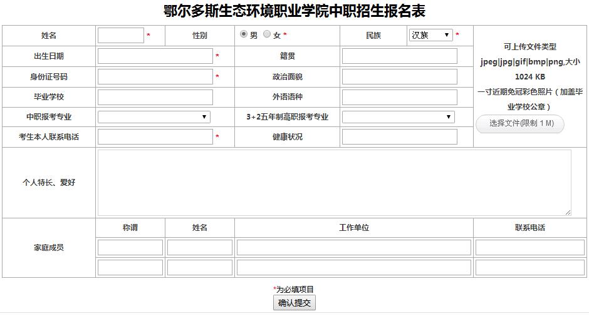Focus first family member 姓名 field

coord(200,248)
